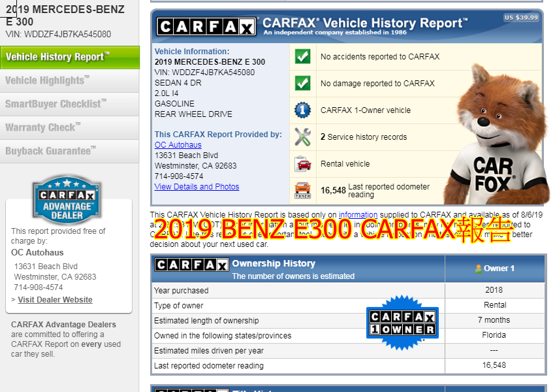Click the '7 months' ownership value
The width and height of the screenshot is (555, 392).
pyautogui.click(x=494, y=320)
